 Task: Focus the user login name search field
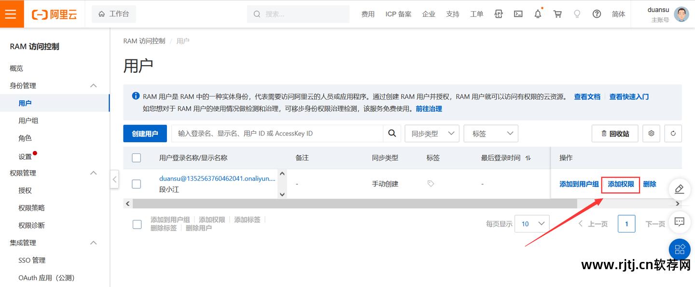tap(278, 134)
